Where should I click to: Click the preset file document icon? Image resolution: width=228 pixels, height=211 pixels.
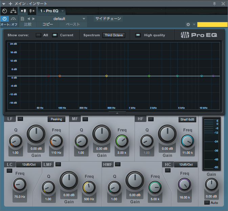pyautogui.click(x=22, y=19)
